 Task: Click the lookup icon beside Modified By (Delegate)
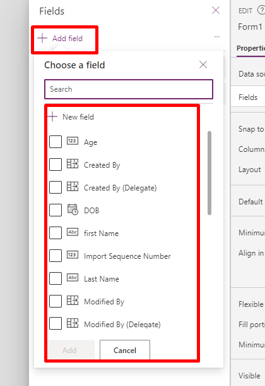[73, 323]
